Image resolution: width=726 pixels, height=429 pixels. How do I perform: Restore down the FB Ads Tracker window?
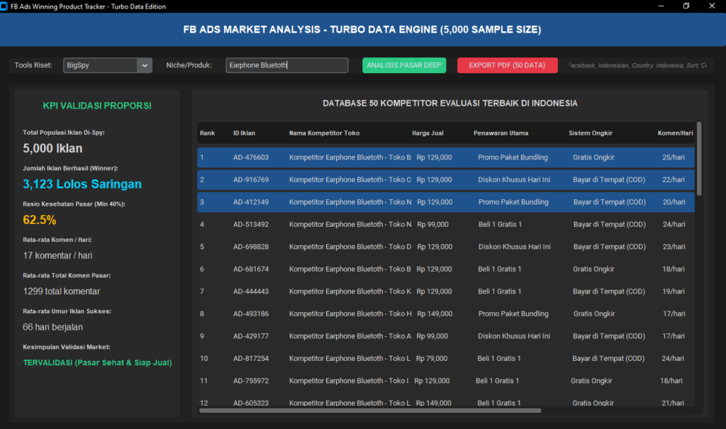(686, 6)
